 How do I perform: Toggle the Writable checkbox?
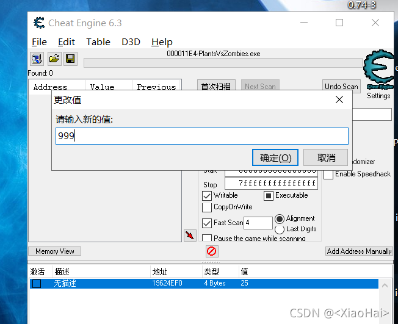pos(206,196)
